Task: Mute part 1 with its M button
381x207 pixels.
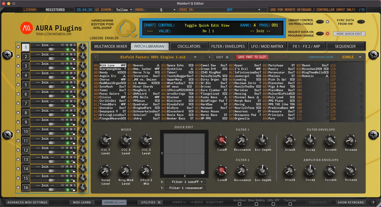Action: pyautogui.click(x=71, y=45)
